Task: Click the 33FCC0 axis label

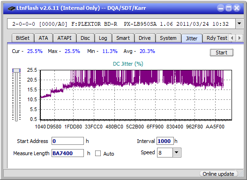Action: coord(94,127)
